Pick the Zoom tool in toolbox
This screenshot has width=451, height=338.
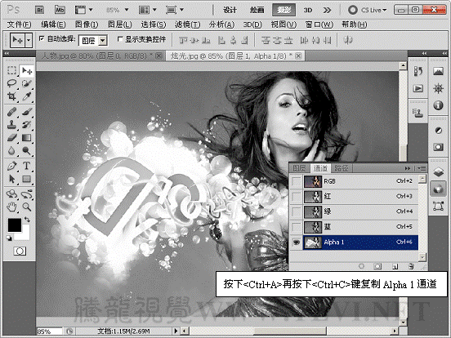click(x=26, y=207)
